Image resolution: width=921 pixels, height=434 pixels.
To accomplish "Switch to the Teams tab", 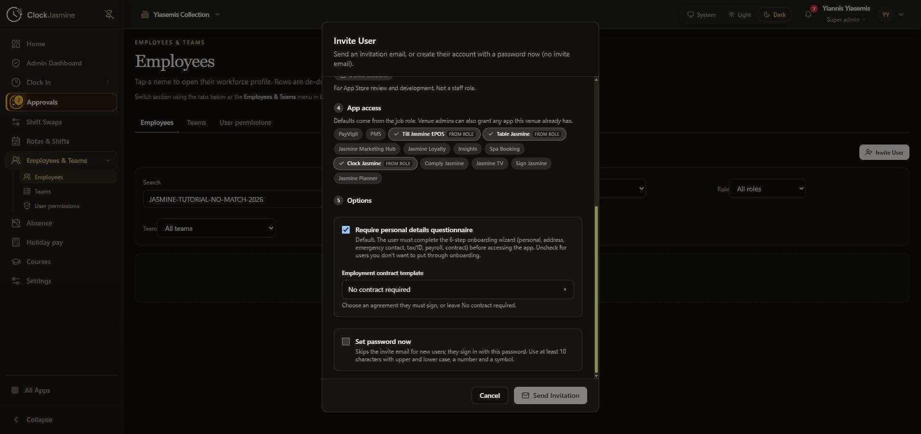I will pyautogui.click(x=197, y=122).
